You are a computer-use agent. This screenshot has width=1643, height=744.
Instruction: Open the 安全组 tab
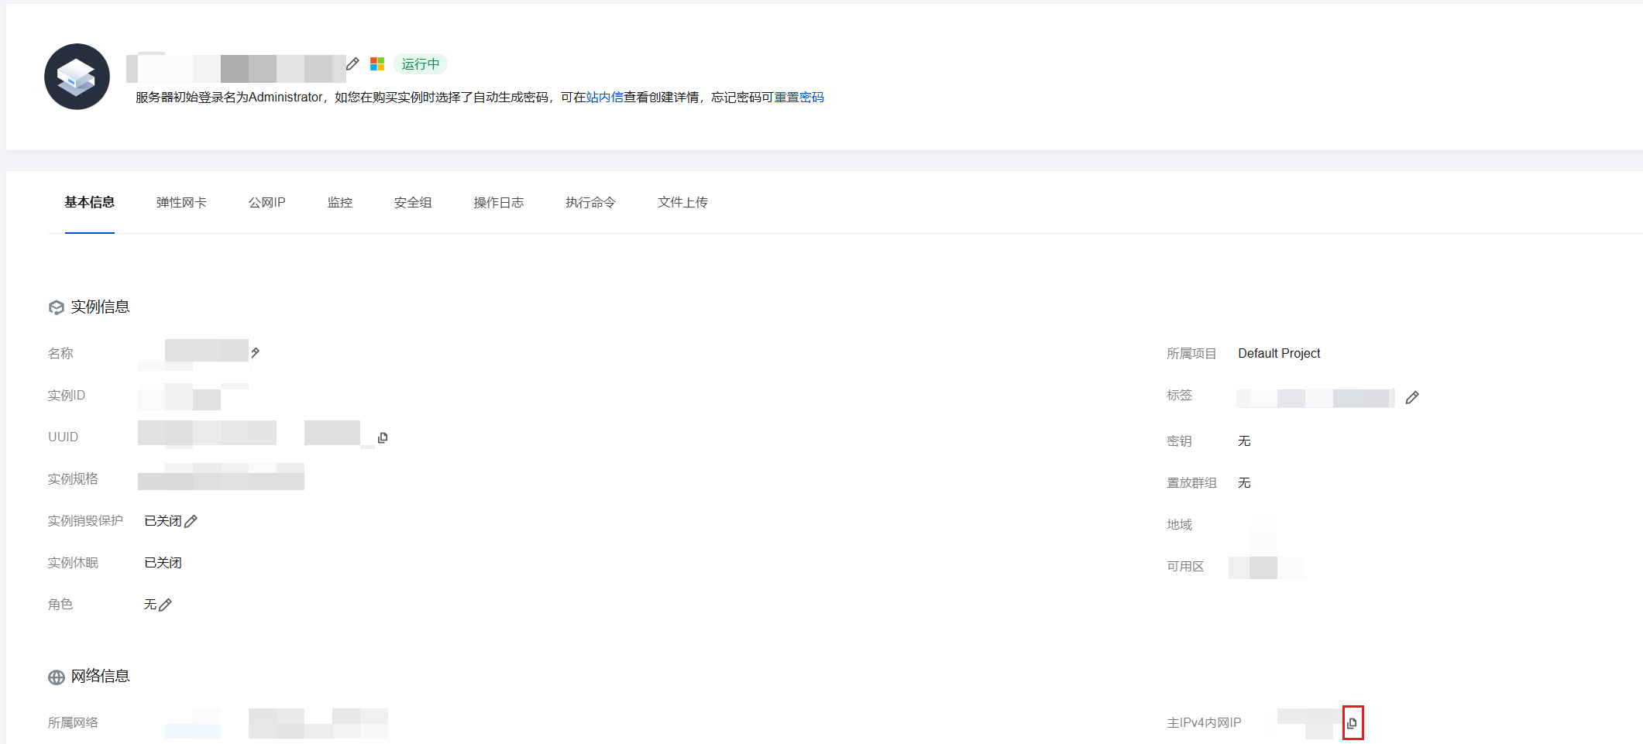[x=413, y=202]
